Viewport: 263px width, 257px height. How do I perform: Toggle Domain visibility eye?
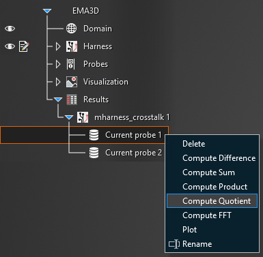[x=10, y=29]
